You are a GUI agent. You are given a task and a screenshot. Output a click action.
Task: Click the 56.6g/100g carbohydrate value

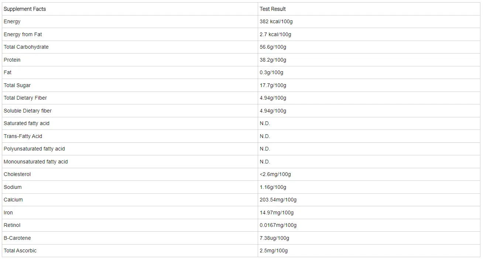point(273,47)
